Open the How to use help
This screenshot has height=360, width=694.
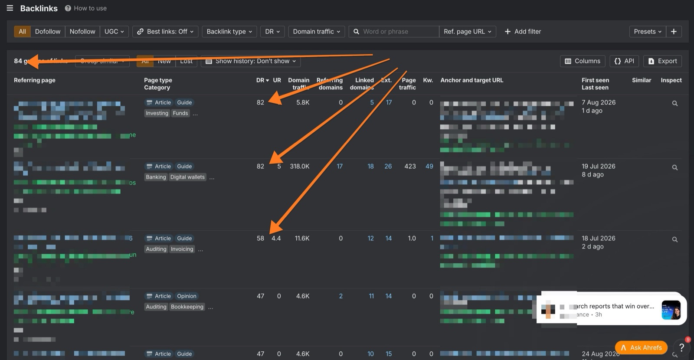click(x=86, y=8)
